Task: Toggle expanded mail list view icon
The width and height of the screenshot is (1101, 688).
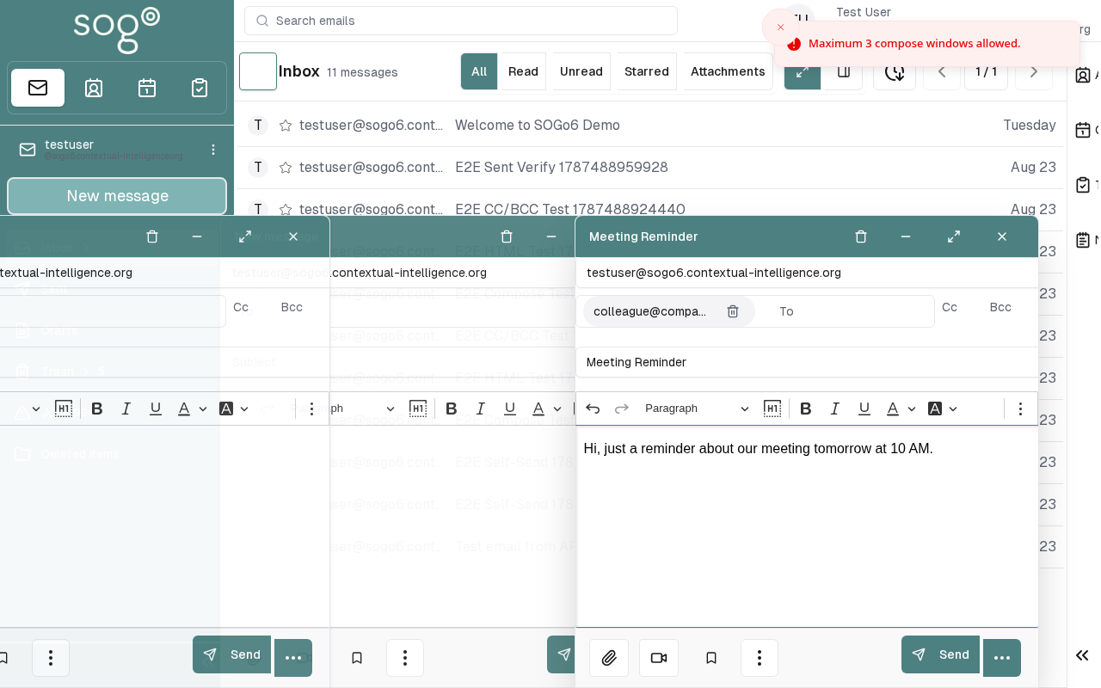Action: tap(803, 71)
